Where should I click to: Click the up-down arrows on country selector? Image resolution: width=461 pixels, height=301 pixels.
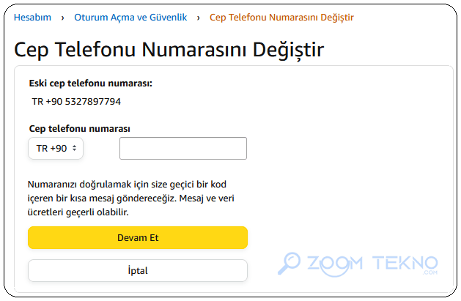(74, 148)
